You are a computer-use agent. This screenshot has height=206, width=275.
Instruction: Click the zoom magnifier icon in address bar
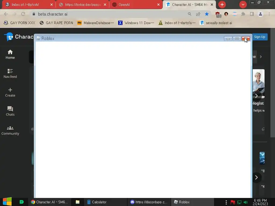[189, 14]
